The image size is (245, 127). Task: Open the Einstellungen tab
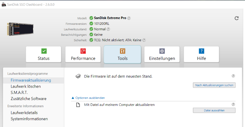tap(162, 54)
